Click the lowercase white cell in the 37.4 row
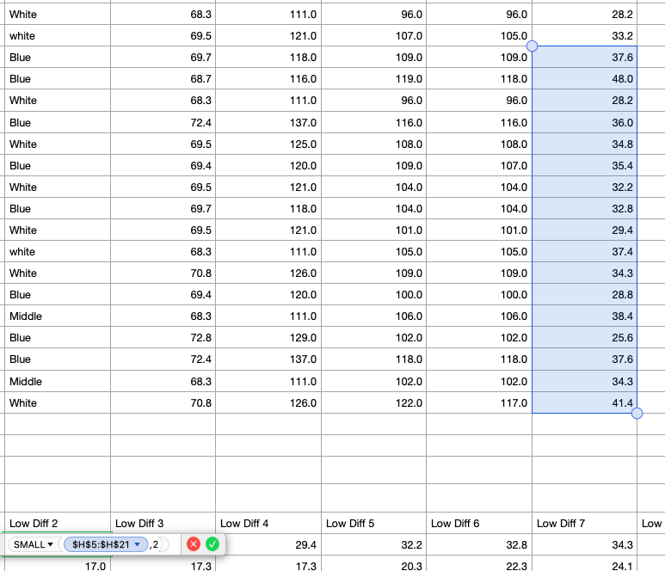 58,251
